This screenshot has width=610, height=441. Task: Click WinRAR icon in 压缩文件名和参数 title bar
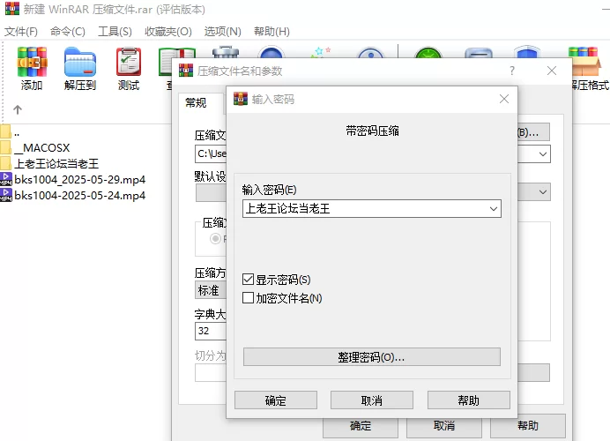[186, 71]
